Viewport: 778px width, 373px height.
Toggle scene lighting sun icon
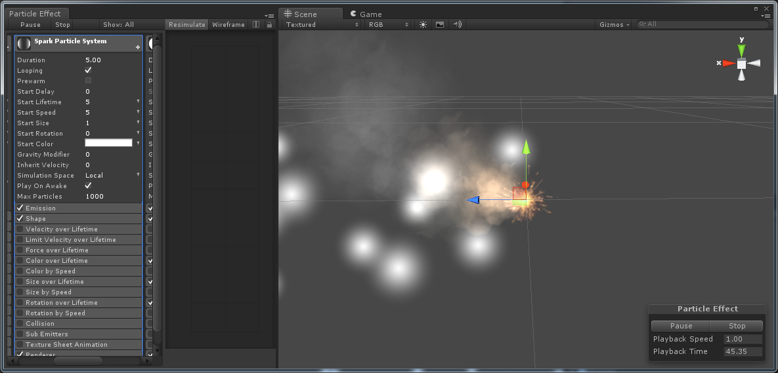tap(423, 24)
